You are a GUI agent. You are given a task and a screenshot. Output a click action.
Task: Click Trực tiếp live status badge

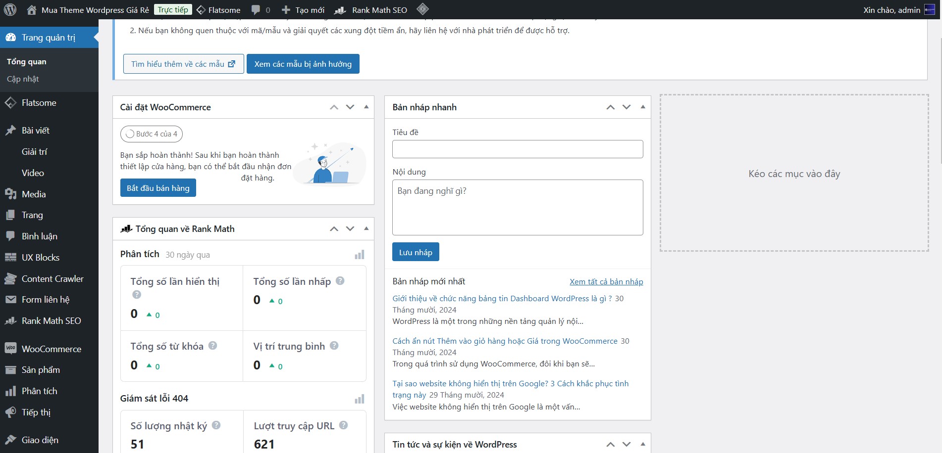pyautogui.click(x=173, y=9)
